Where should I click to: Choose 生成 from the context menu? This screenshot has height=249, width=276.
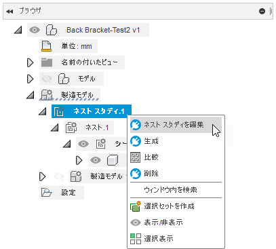click(x=176, y=141)
